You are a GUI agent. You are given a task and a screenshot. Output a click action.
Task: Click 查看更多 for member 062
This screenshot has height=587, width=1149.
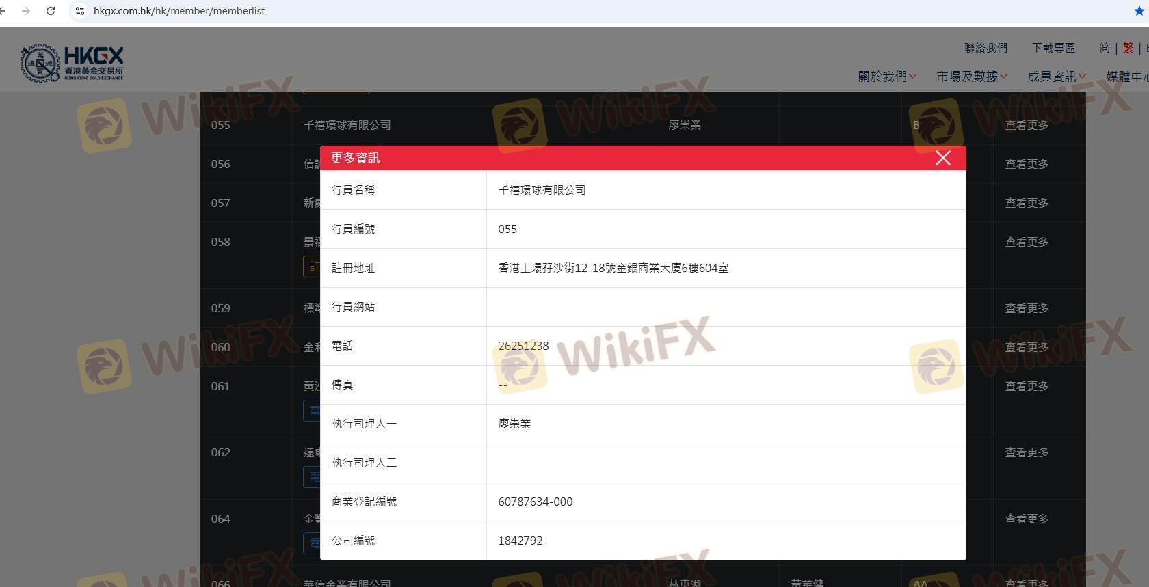tap(1027, 452)
